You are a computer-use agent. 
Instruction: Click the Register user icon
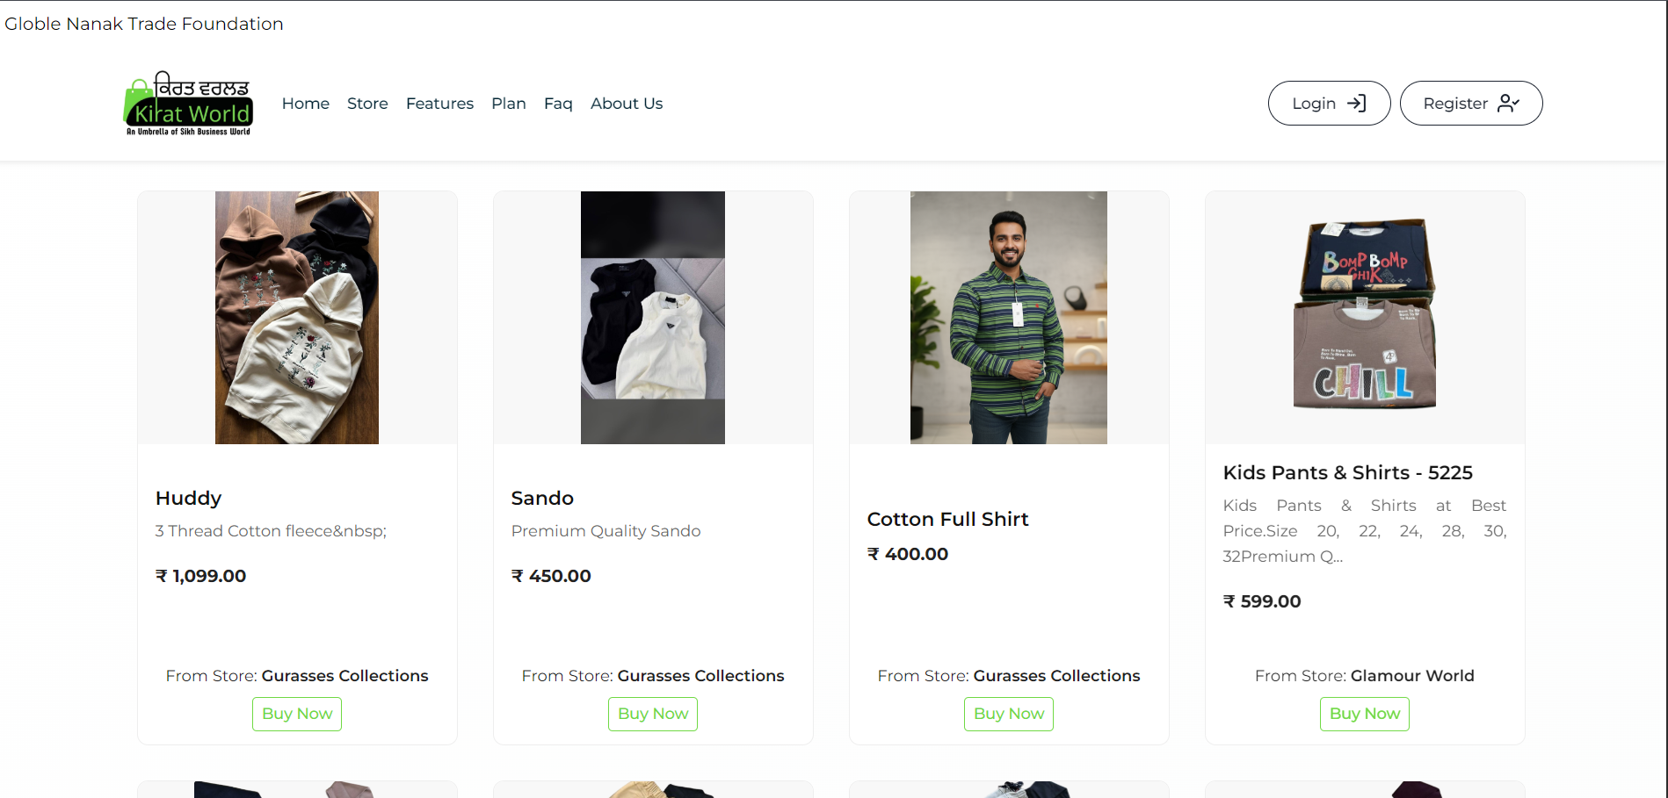(1508, 104)
